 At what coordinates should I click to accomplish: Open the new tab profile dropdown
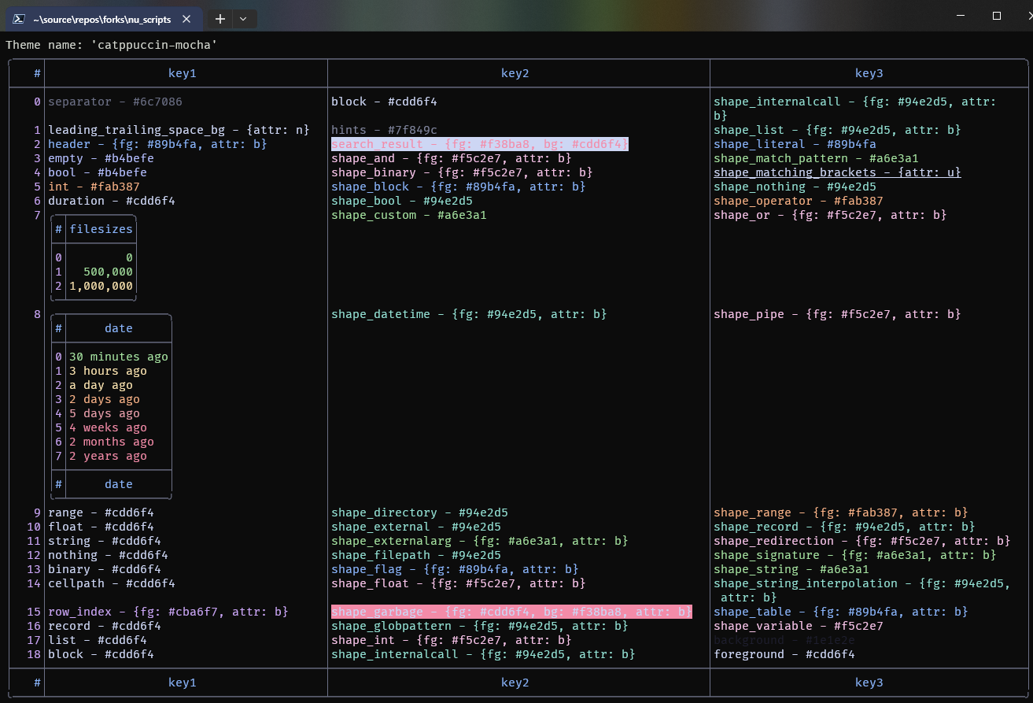(243, 18)
